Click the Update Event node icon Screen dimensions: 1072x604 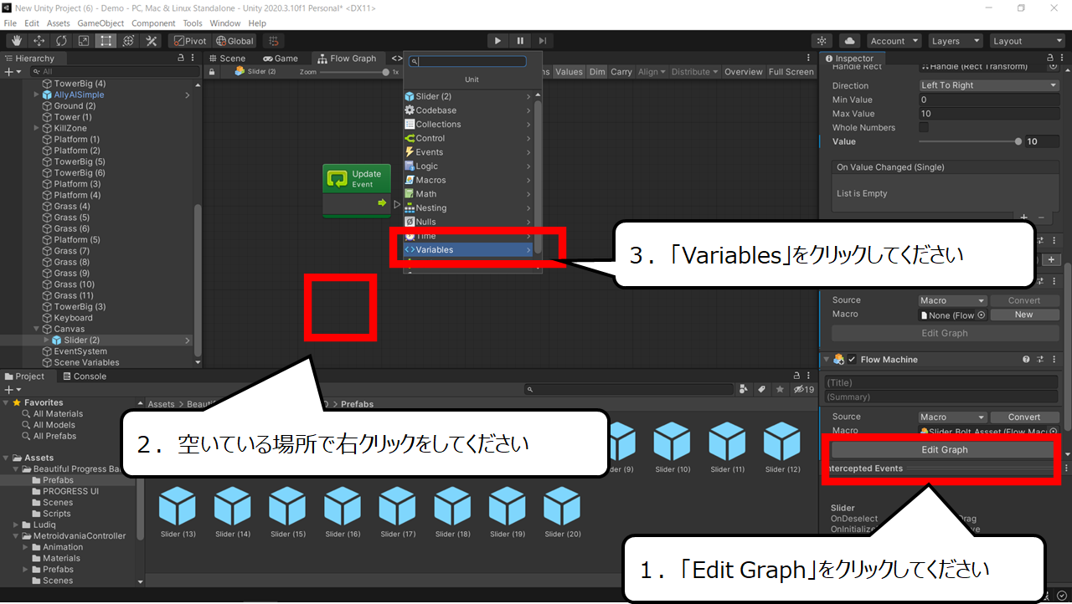(x=338, y=178)
